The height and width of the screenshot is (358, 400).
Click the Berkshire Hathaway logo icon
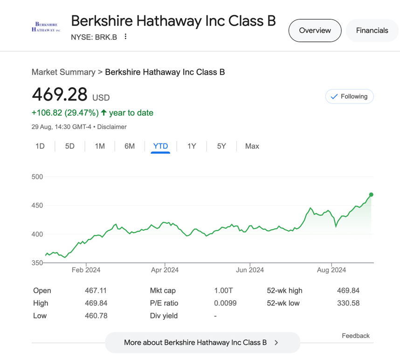coord(46,27)
